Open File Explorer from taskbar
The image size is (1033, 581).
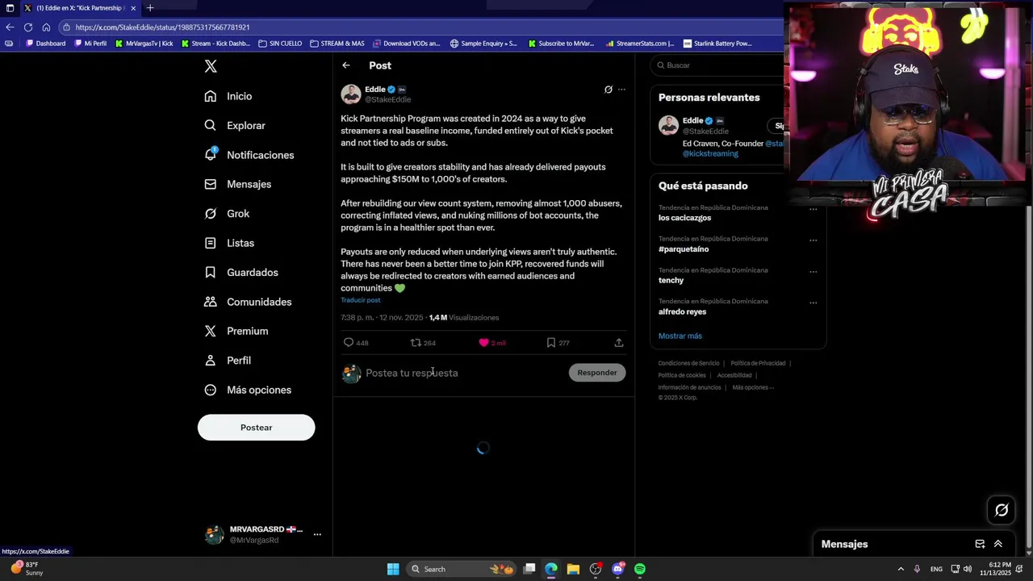(573, 569)
